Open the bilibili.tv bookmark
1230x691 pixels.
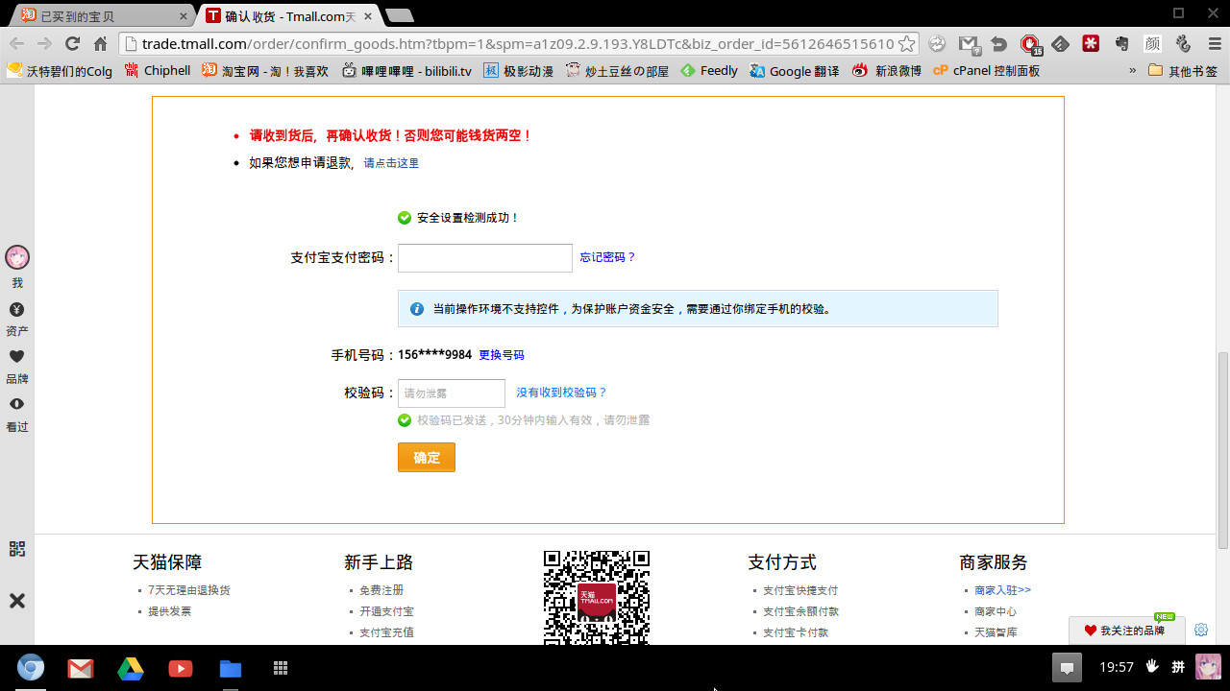407,71
